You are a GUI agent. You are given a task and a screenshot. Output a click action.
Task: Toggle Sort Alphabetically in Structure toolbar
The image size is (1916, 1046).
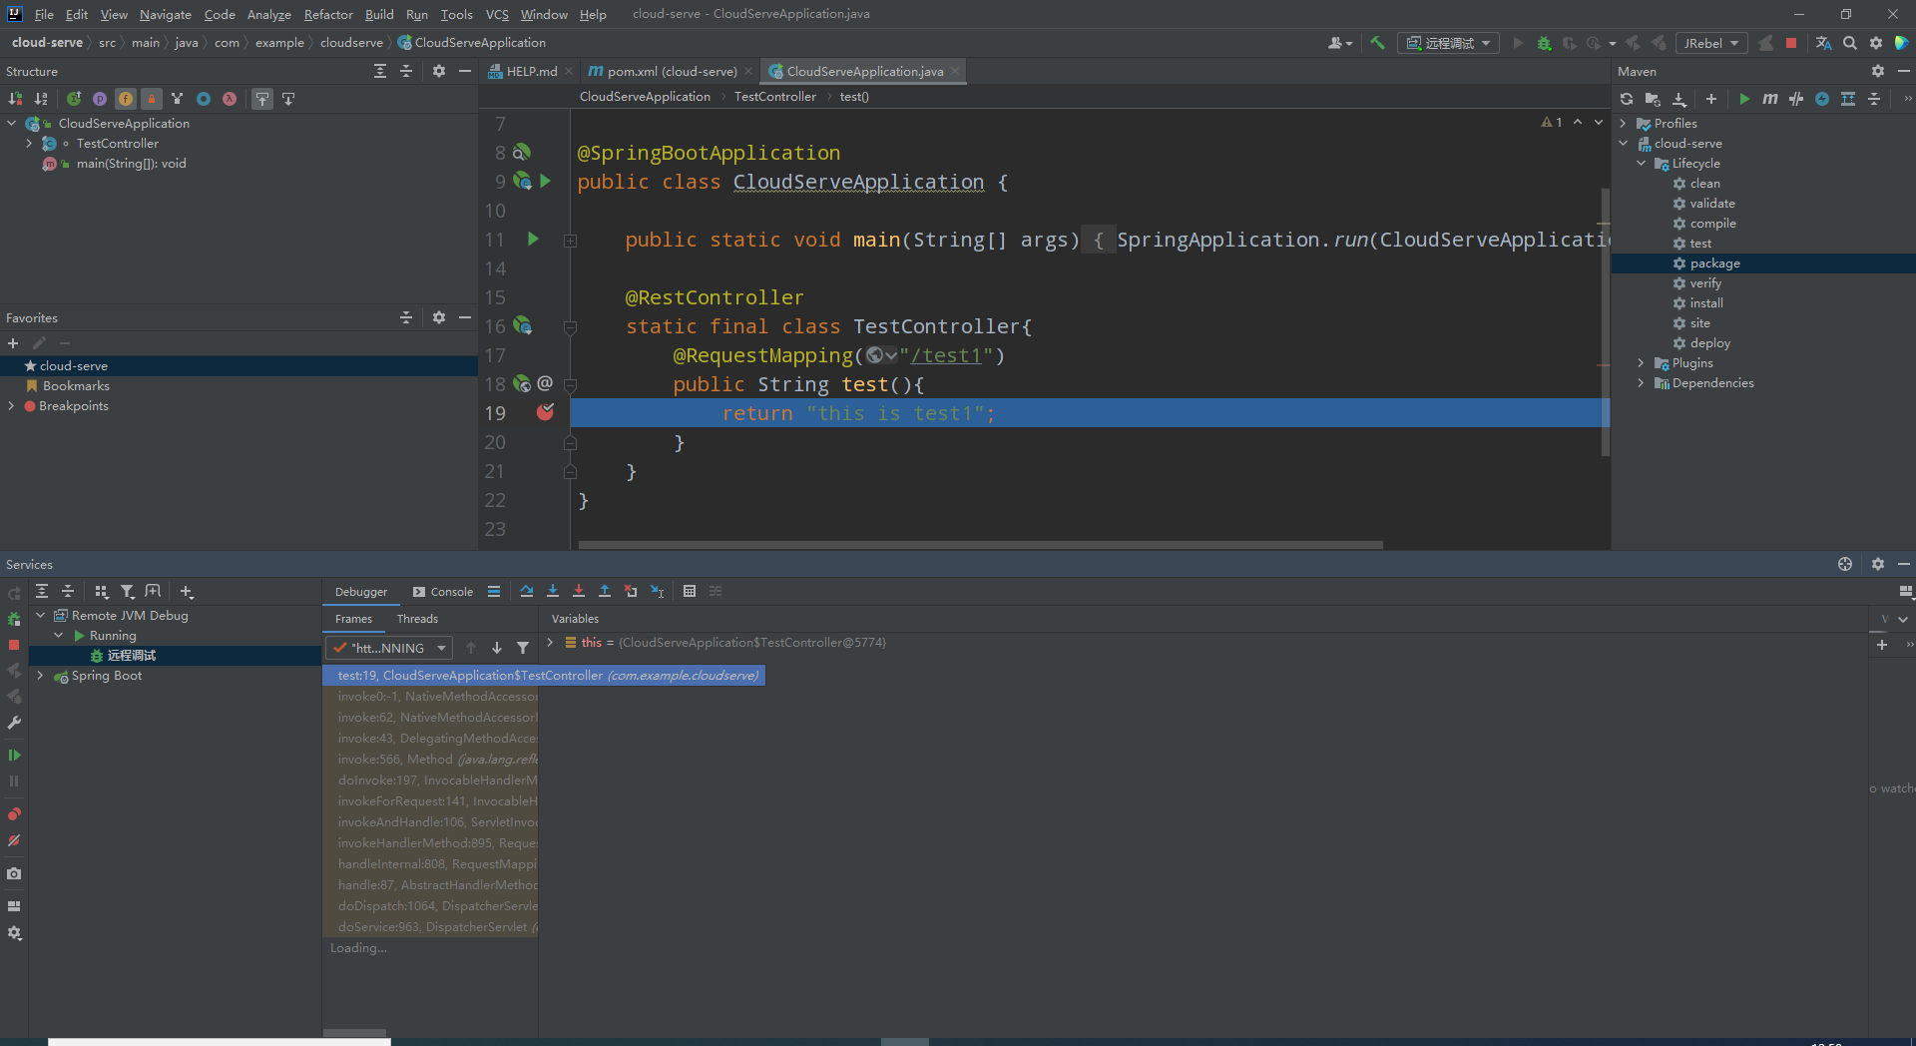[41, 99]
